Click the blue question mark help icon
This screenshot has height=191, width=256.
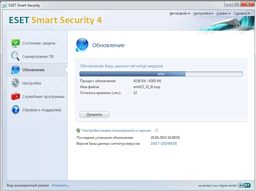[x=15, y=109]
